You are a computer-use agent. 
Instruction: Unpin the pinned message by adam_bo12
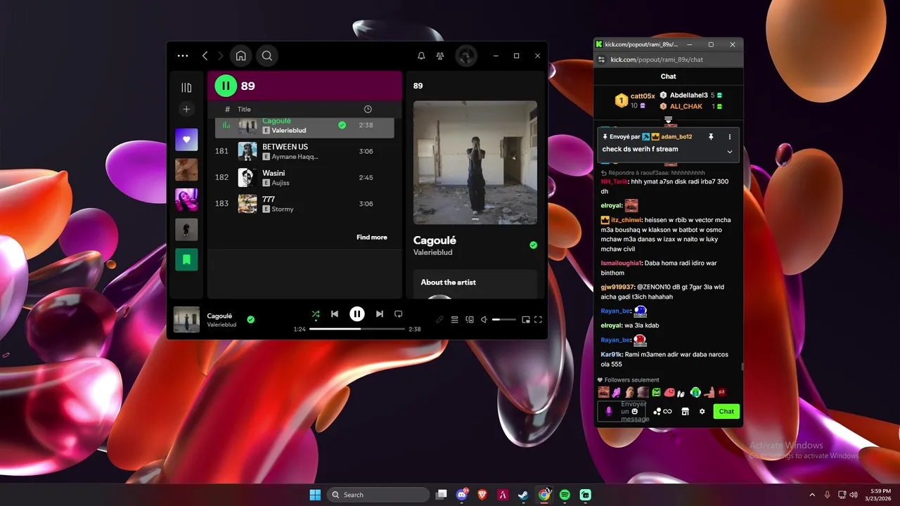click(711, 137)
